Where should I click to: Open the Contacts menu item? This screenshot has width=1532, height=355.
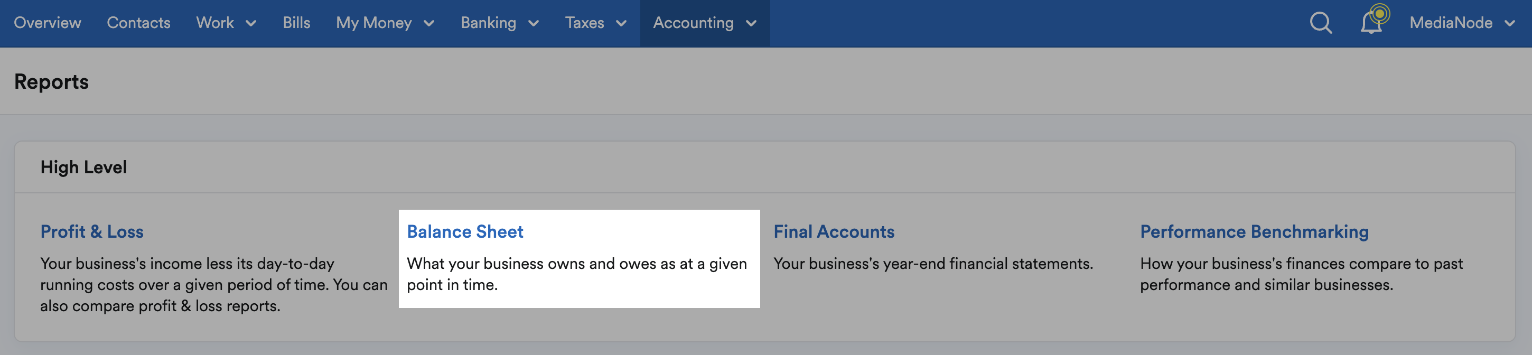[138, 23]
